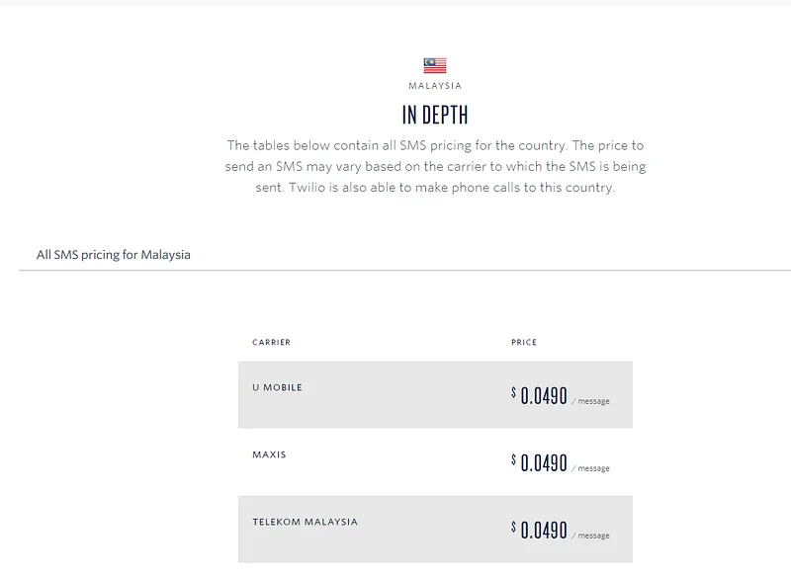Screen dimensions: 791x576
Task: Select the All SMS pricing for Malaysia tab
Action: click(x=113, y=255)
